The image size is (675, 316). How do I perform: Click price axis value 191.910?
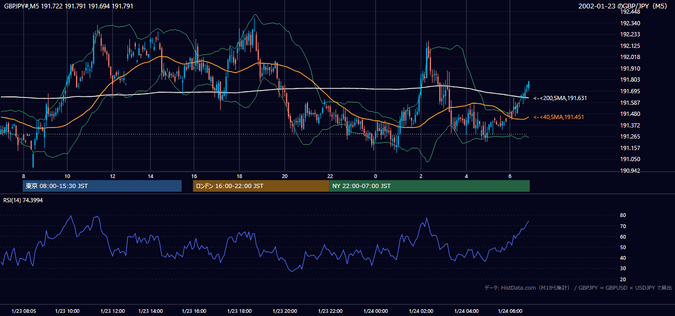tap(630, 68)
